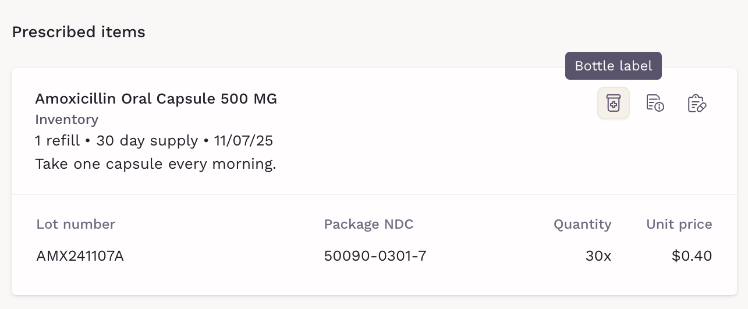Click the clipboard with pill icon
This screenshot has height=309, width=748.
(697, 103)
